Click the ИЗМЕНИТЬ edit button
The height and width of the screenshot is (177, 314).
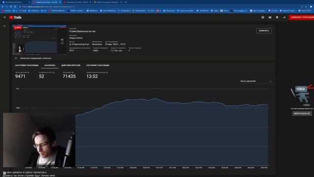[x=264, y=30]
